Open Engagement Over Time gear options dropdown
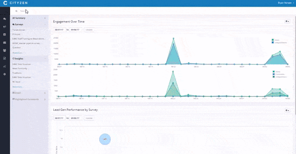Screen dimensions: 296x154 tap(287, 21)
